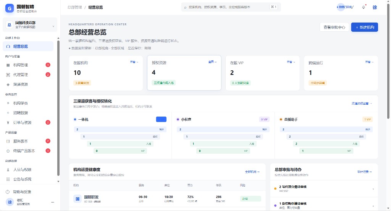391x211 pixels.
Task: Open the channel resource link in 三渠道获客与授权转化
Action: click(362, 103)
